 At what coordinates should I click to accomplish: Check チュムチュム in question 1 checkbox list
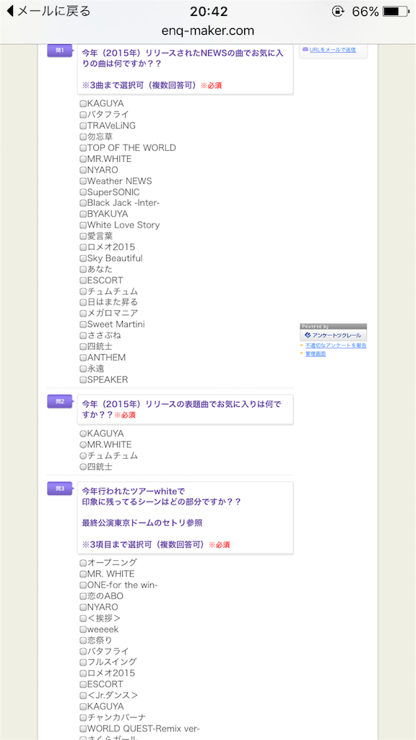[x=83, y=292]
